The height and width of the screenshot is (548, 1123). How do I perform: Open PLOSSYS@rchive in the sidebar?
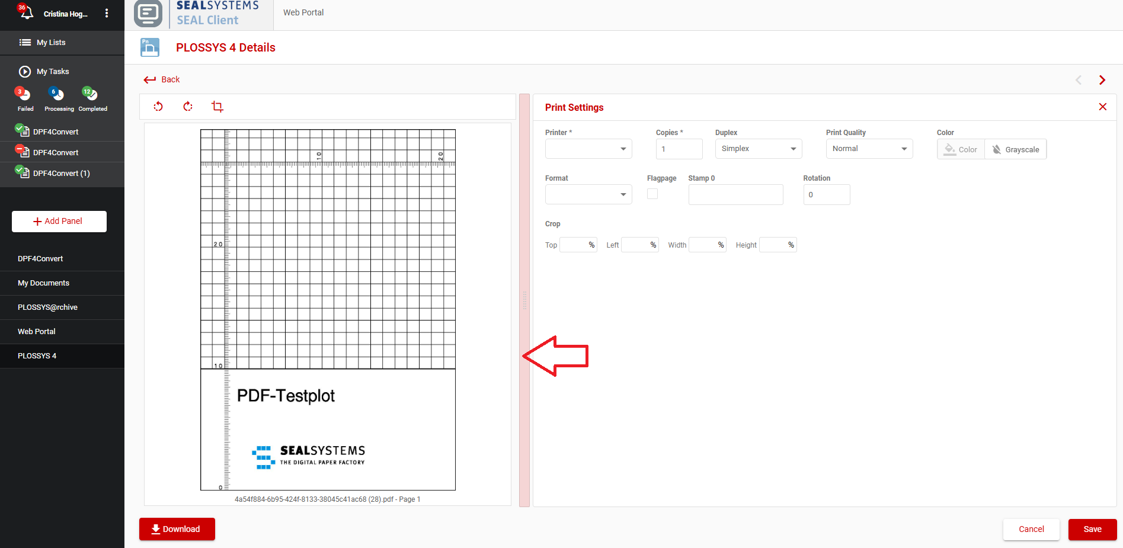(47, 307)
